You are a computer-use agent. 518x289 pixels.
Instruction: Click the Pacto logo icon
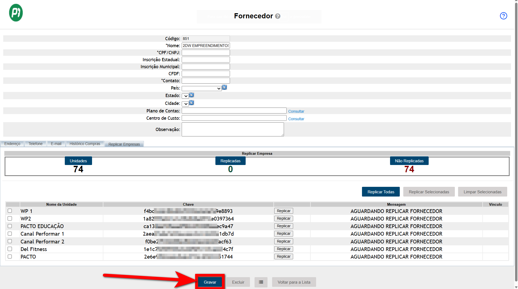pyautogui.click(x=16, y=13)
